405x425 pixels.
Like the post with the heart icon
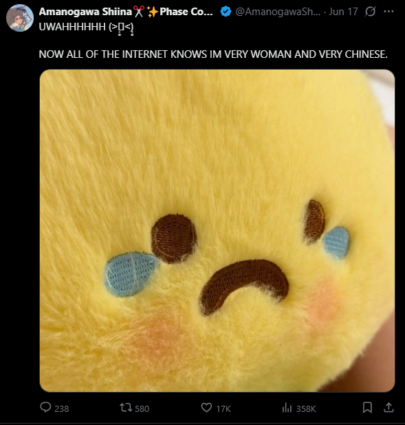206,407
